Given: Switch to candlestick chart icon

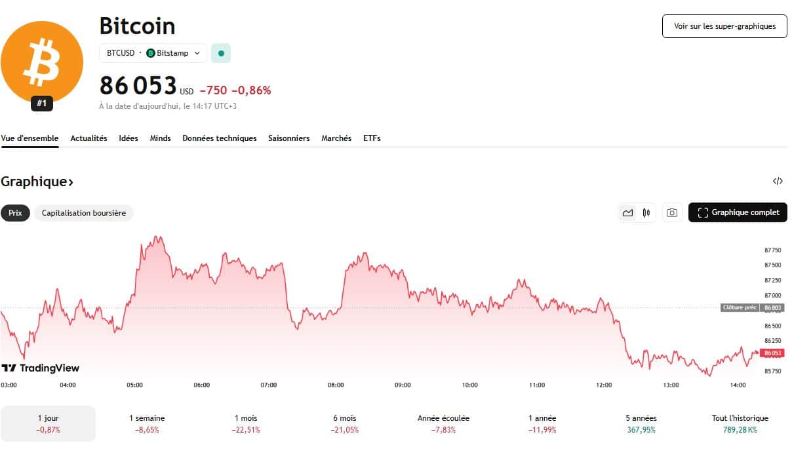Looking at the screenshot, I should click(646, 212).
